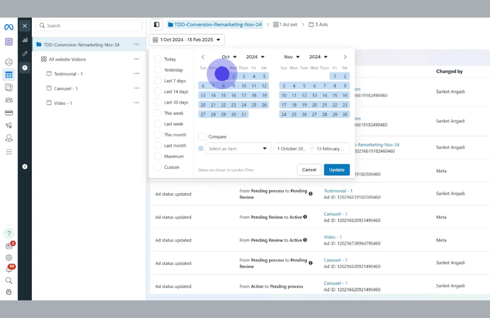The image size is (490, 318).
Task: Select October 8 in the calendar
Action: [223, 85]
